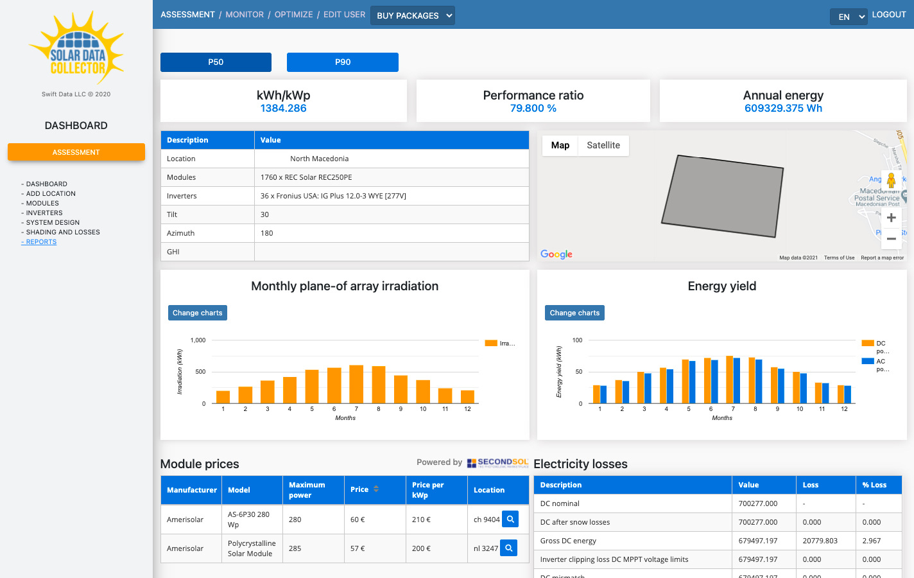Viewport: 914px width, 578px height.
Task: Zoom out of the map using the minus icon
Action: 891,238
